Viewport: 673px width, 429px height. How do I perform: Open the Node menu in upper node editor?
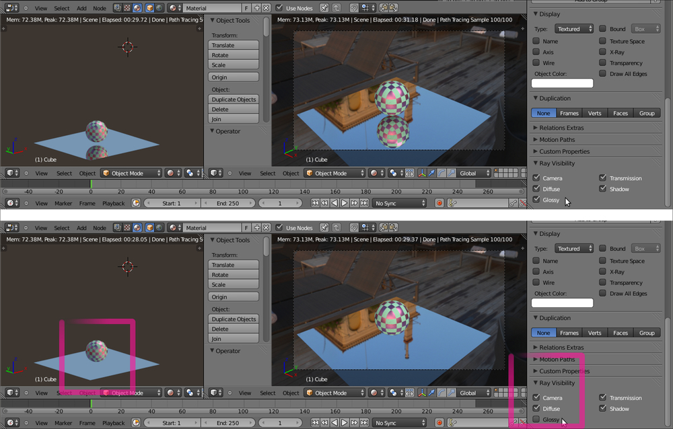(x=100, y=8)
